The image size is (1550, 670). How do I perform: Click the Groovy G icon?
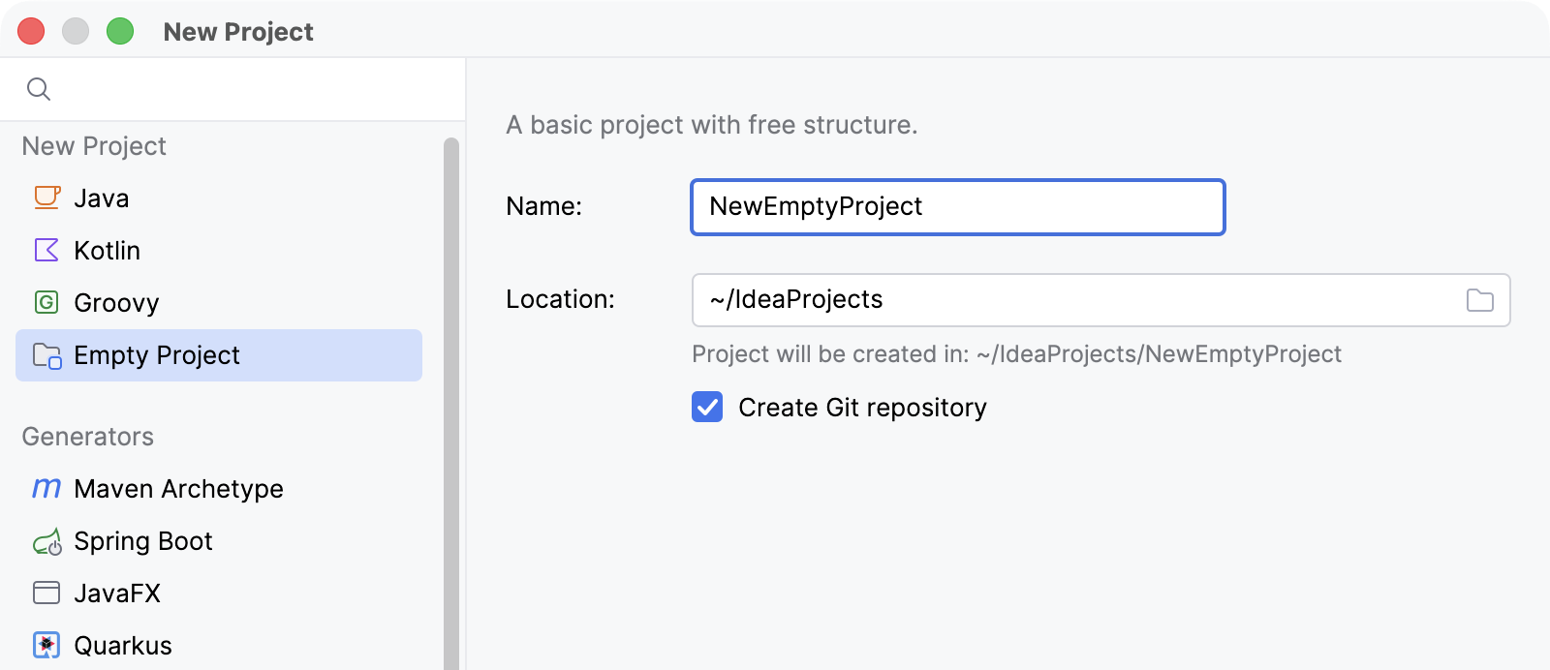(46, 302)
